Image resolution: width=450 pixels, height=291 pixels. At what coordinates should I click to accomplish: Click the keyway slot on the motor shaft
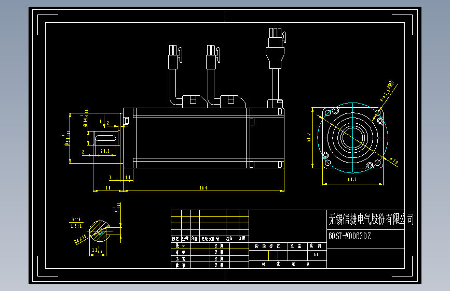[x=106, y=138]
